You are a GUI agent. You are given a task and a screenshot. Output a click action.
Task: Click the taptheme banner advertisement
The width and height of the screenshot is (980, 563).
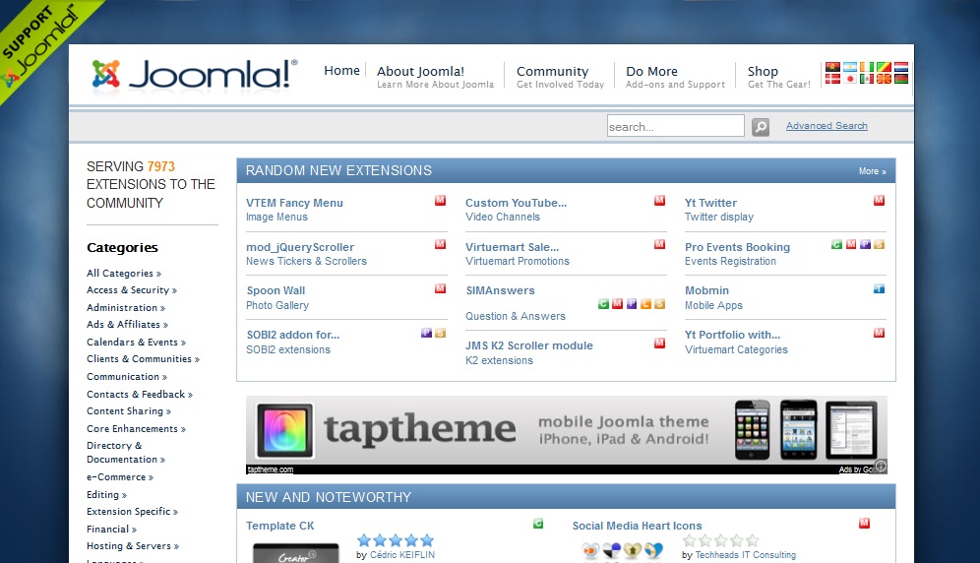pyautogui.click(x=566, y=435)
